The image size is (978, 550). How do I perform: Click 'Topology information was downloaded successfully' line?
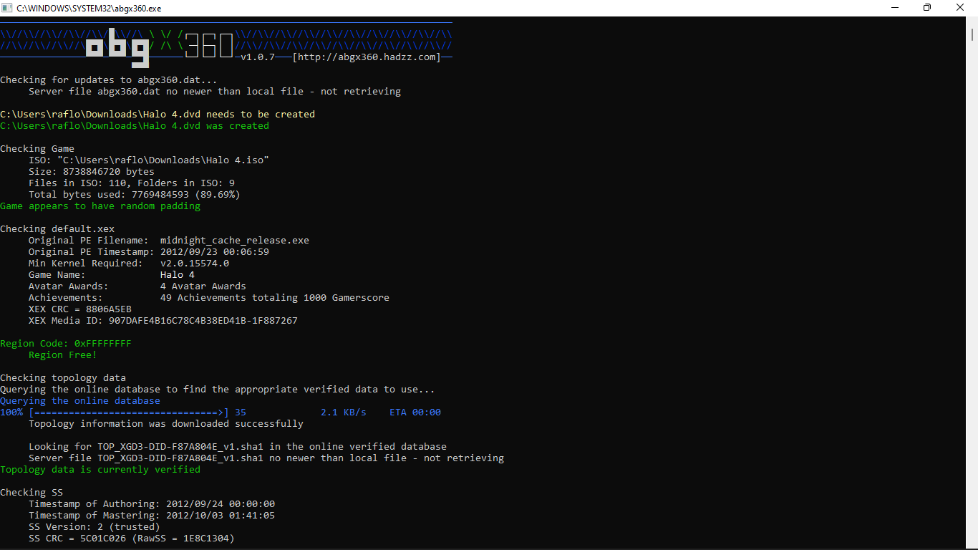tap(166, 424)
